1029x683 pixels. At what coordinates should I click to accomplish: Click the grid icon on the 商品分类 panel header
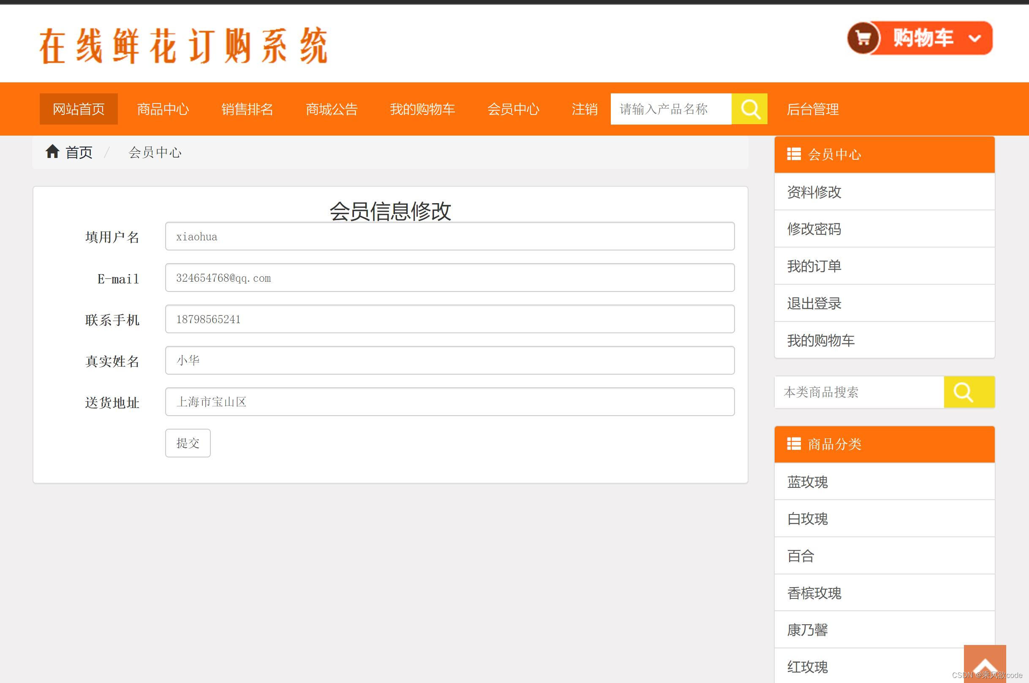[794, 444]
